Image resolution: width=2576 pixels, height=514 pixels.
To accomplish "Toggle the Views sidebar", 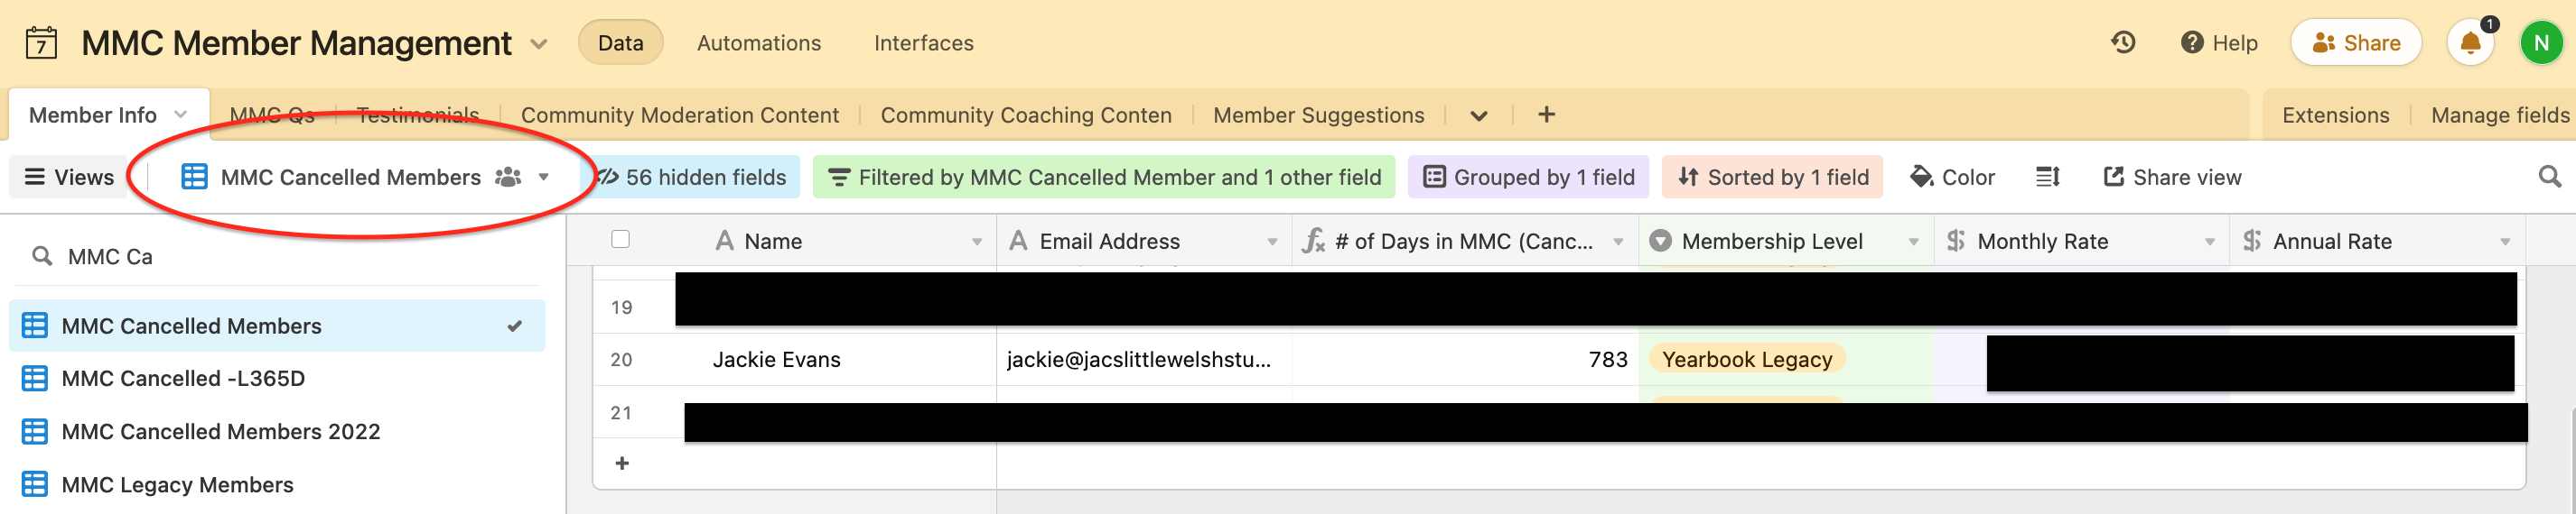I will pos(69,177).
